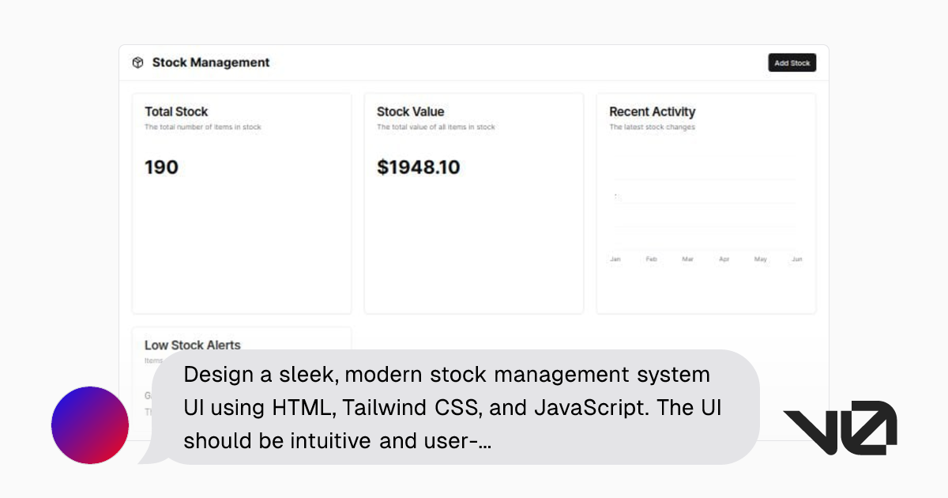948x498 pixels.
Task: Toggle the Jan label on the activity chart
Action: coord(615,258)
